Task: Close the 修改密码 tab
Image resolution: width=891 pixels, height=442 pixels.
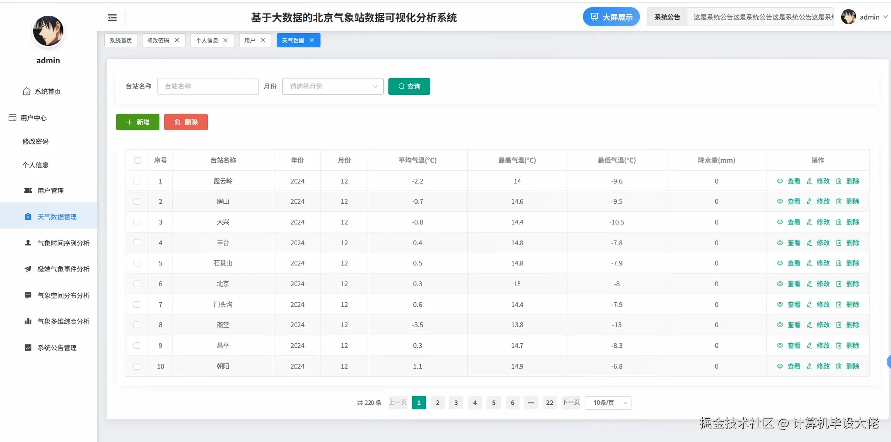Action: coord(177,40)
